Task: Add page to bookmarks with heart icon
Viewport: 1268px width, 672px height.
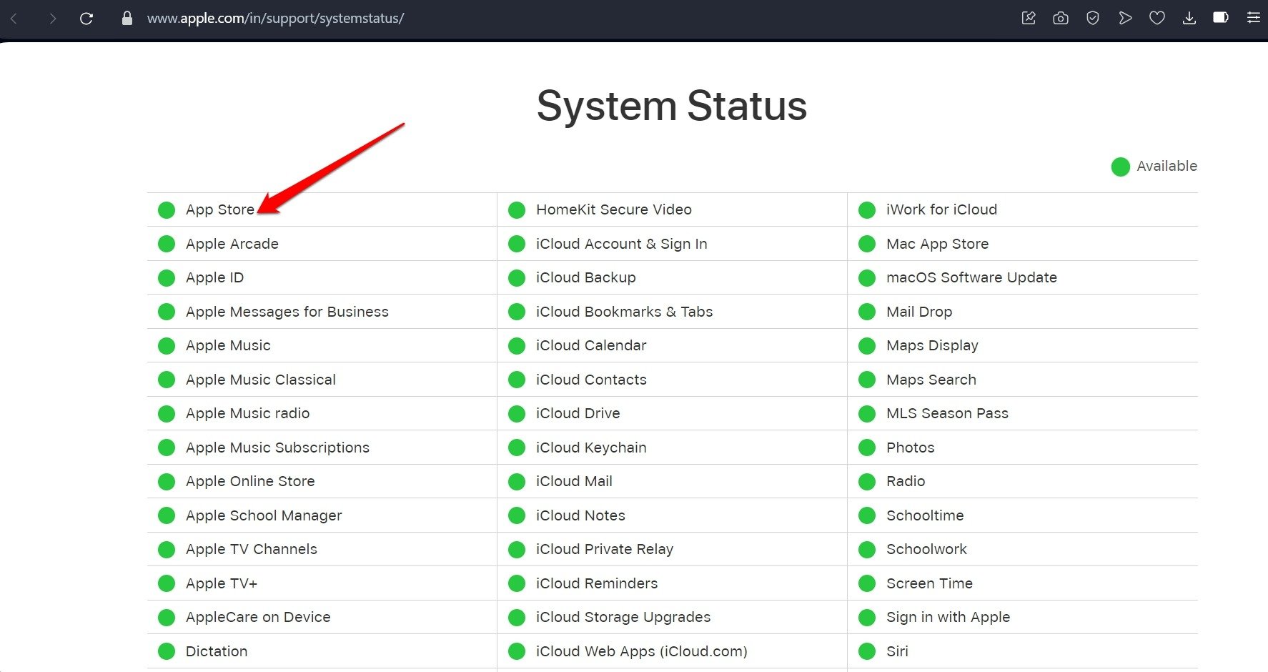Action: point(1157,18)
